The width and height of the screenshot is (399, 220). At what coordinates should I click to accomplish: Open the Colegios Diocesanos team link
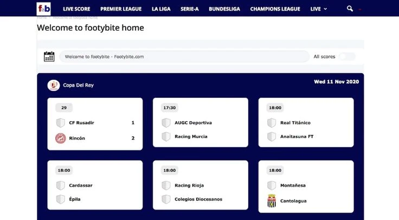point(198,199)
